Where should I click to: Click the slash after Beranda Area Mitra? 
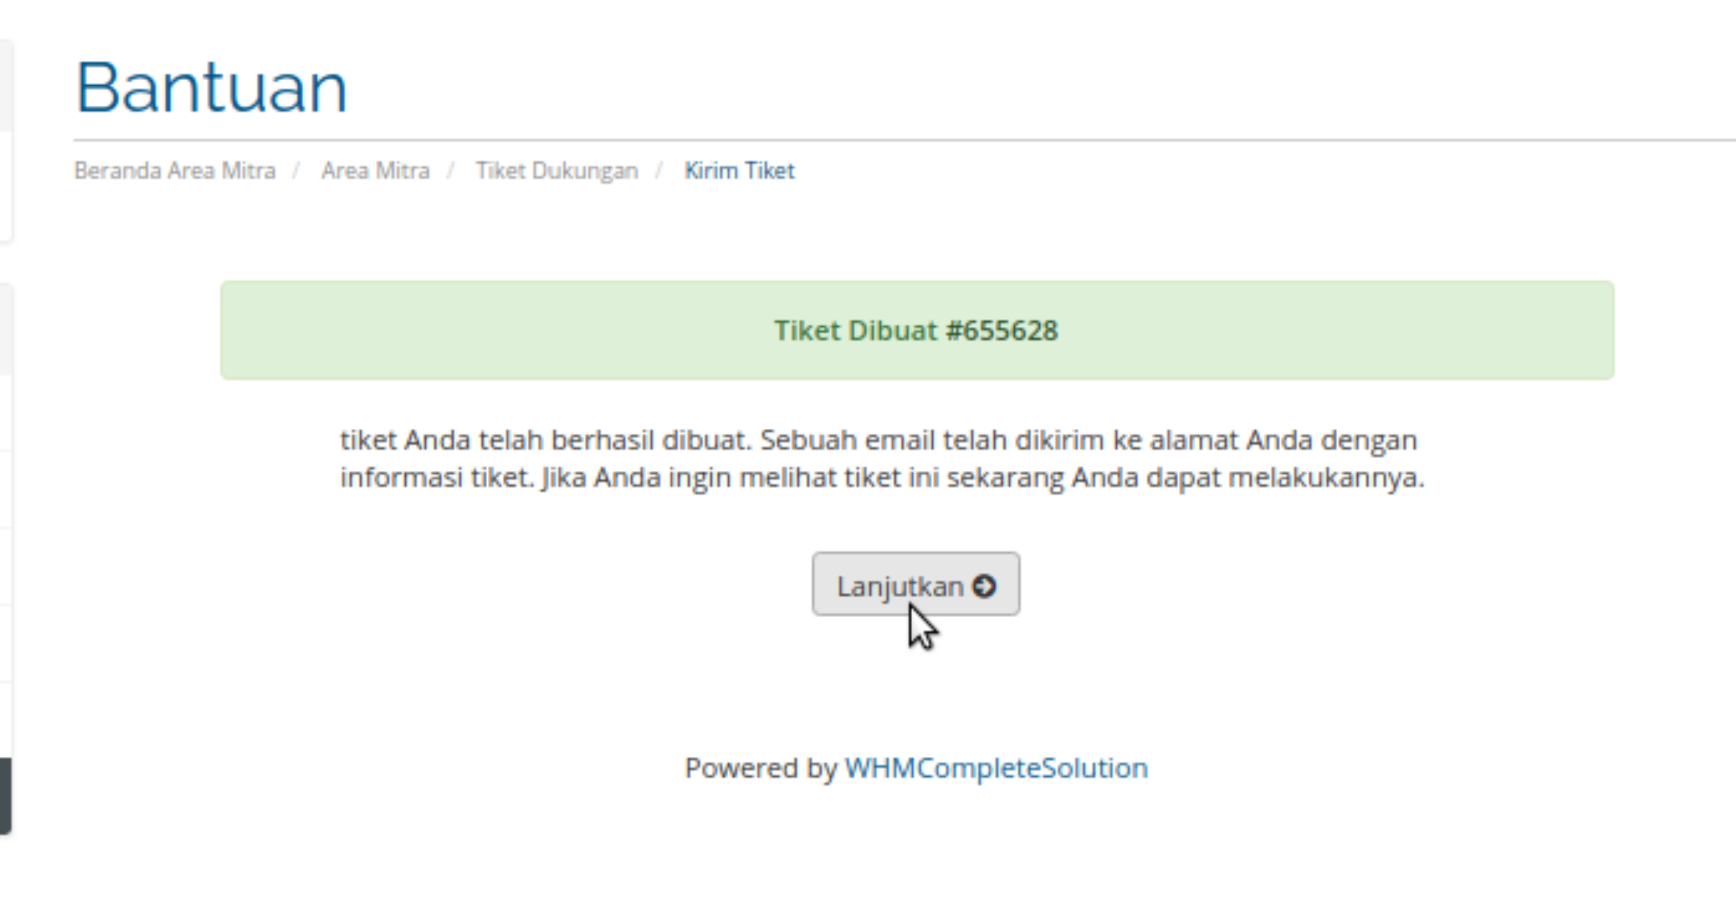click(296, 170)
